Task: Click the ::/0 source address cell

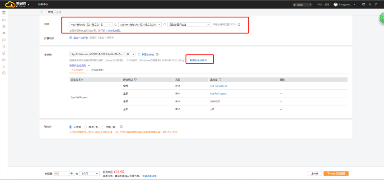Action: (212, 109)
